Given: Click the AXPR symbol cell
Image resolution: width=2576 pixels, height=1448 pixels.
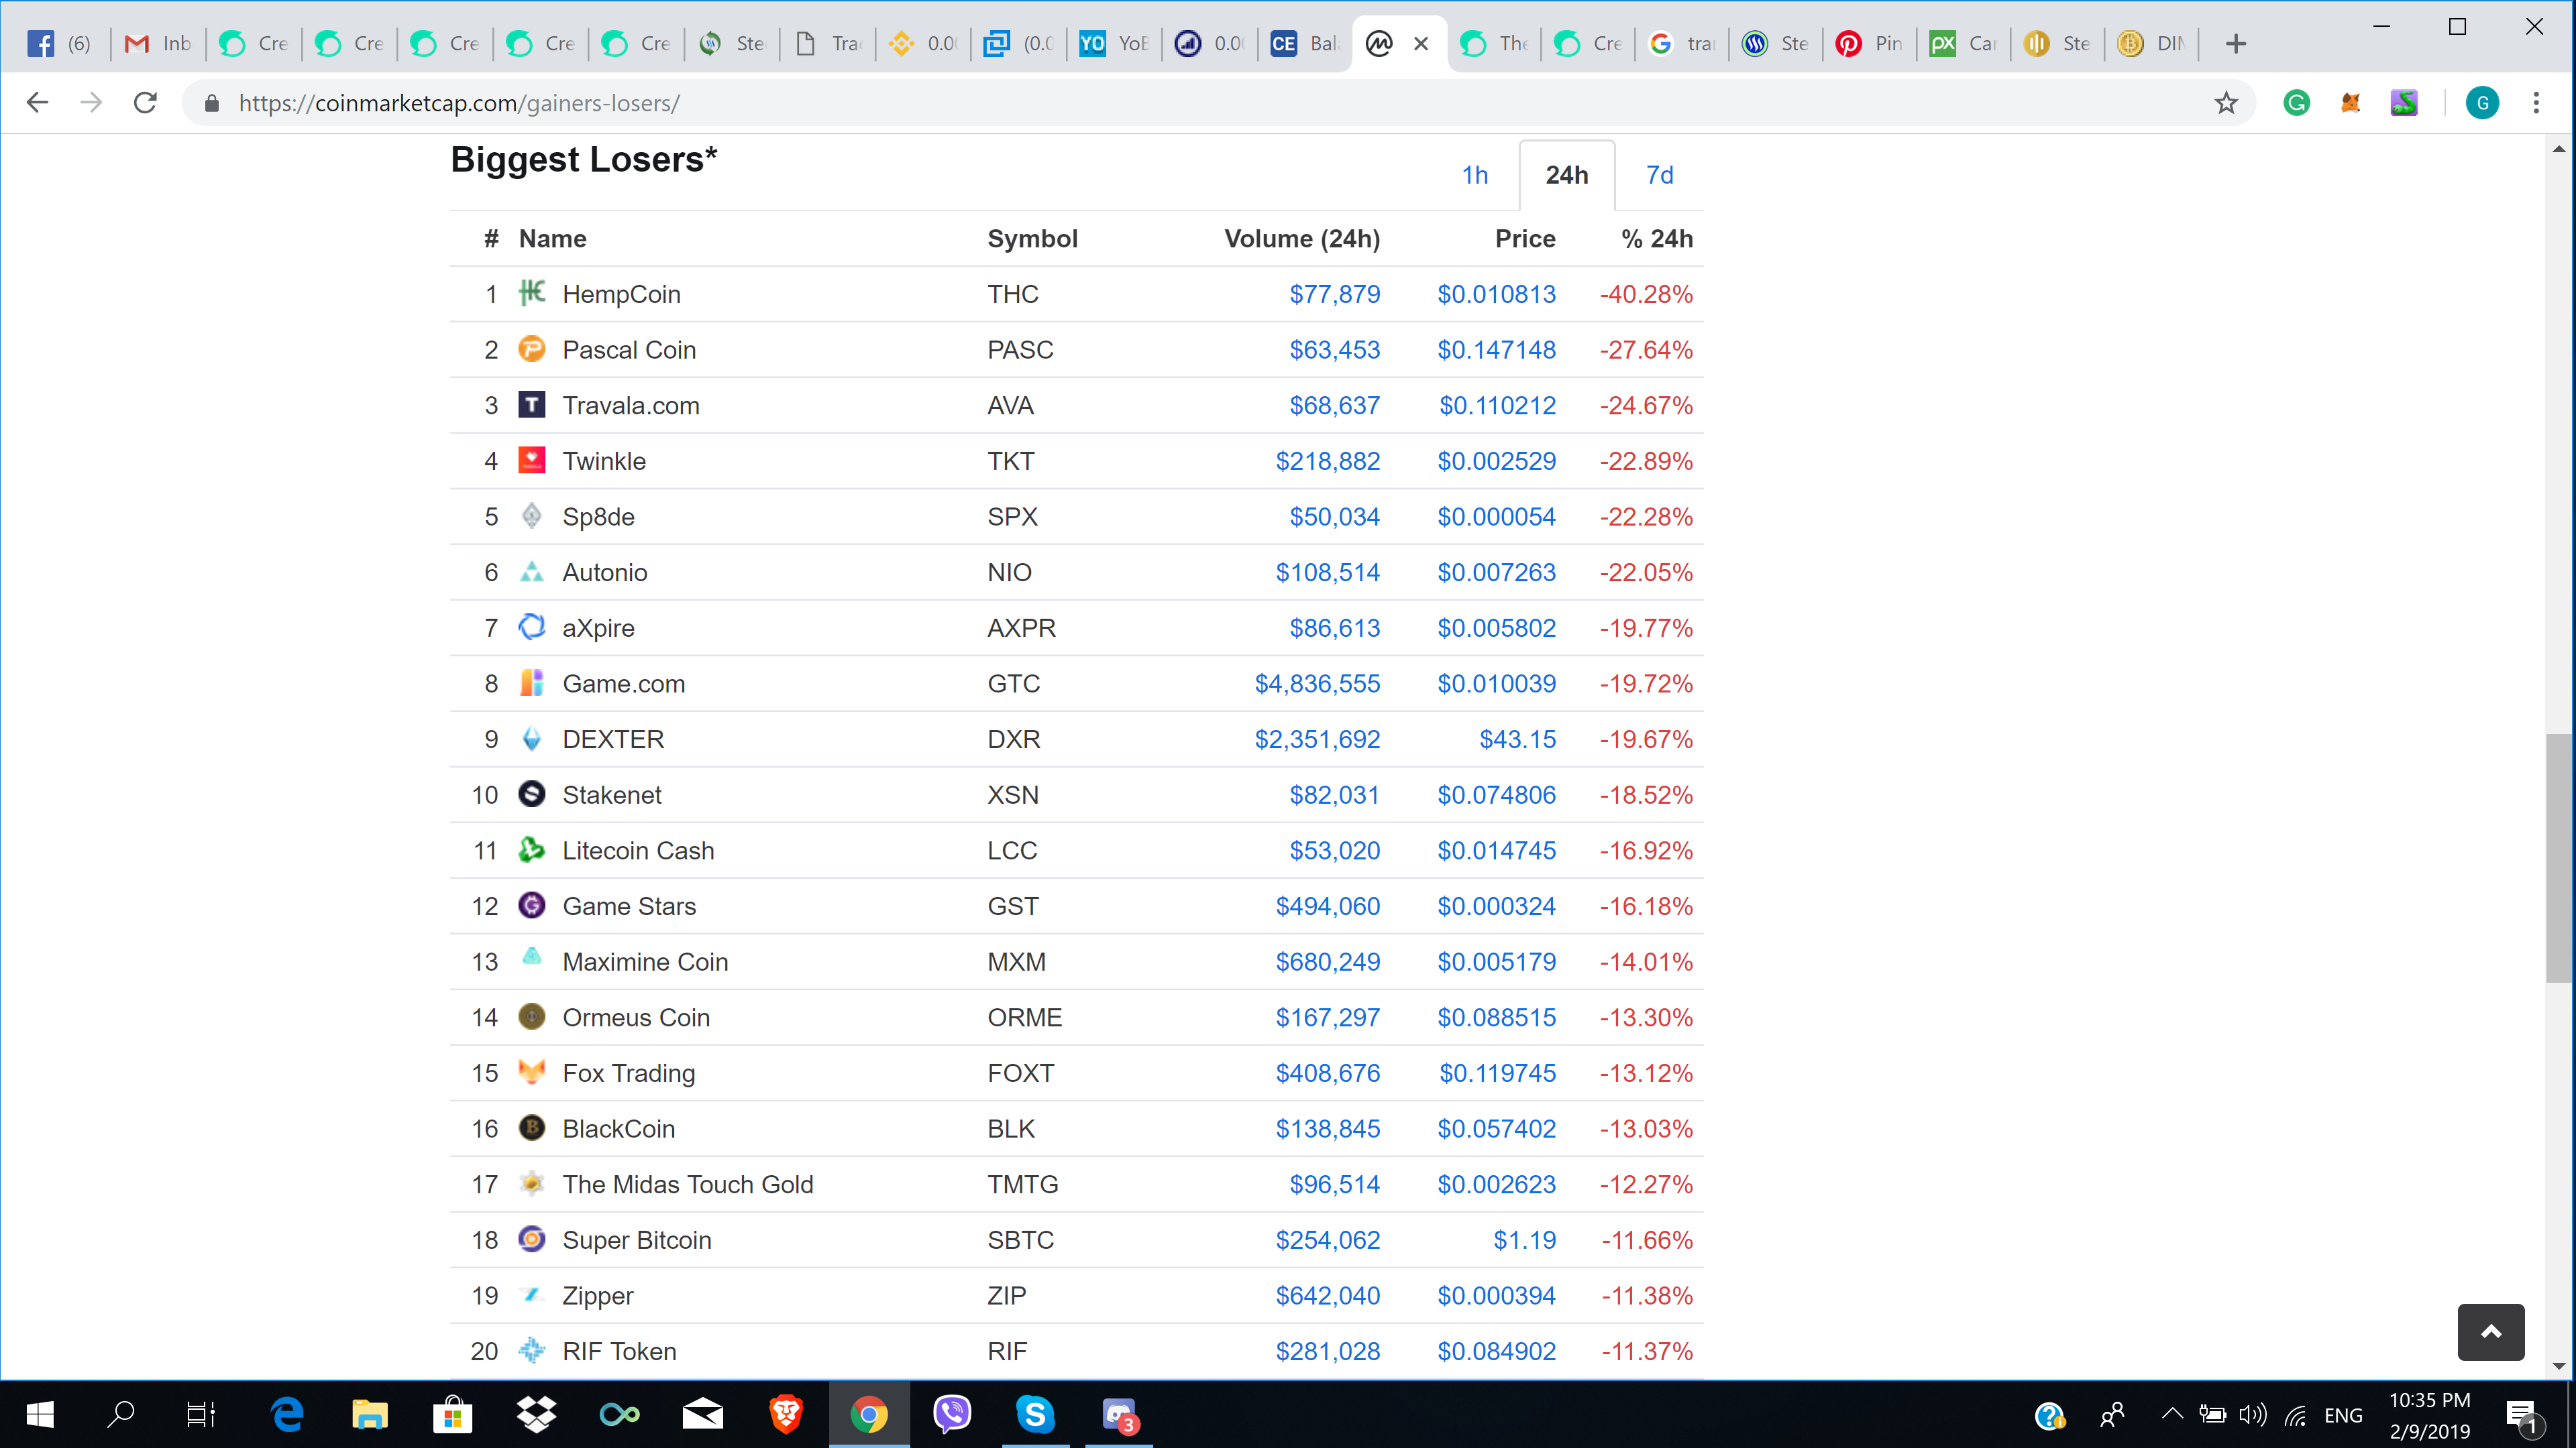Looking at the screenshot, I should pos(1021,627).
